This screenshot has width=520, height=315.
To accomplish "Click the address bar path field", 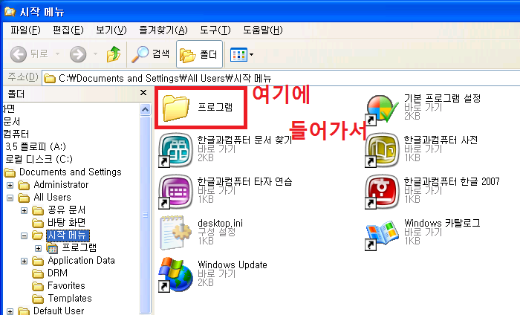I will (281, 78).
